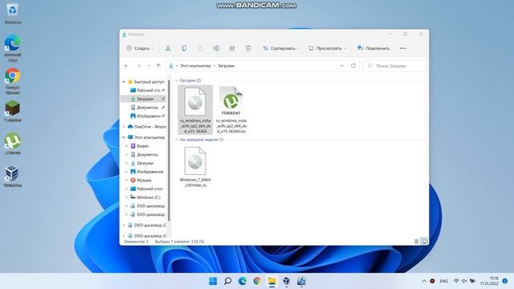This screenshot has width=514, height=289.
Task: Select Рабочий стол in Quick access
Action: [145, 90]
